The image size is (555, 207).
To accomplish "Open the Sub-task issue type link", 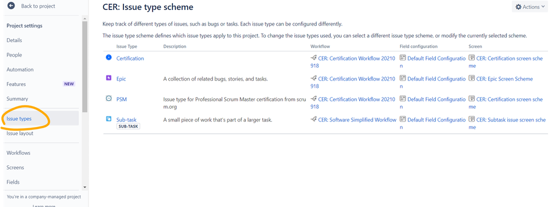I will pyautogui.click(x=126, y=120).
